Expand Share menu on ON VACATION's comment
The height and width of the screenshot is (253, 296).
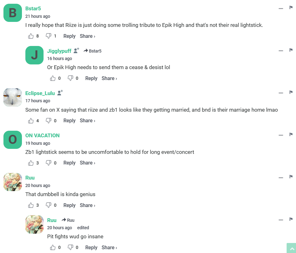click(x=87, y=163)
